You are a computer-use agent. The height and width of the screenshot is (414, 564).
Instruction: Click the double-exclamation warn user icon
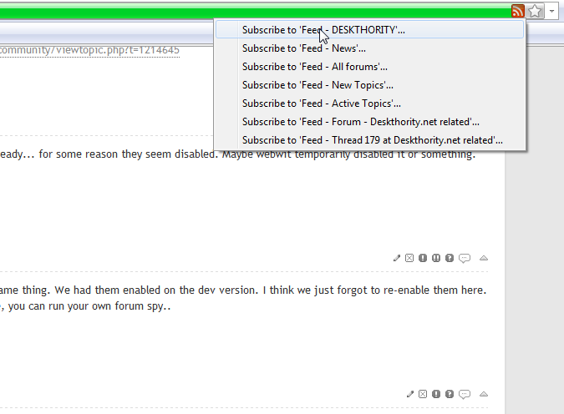436,258
